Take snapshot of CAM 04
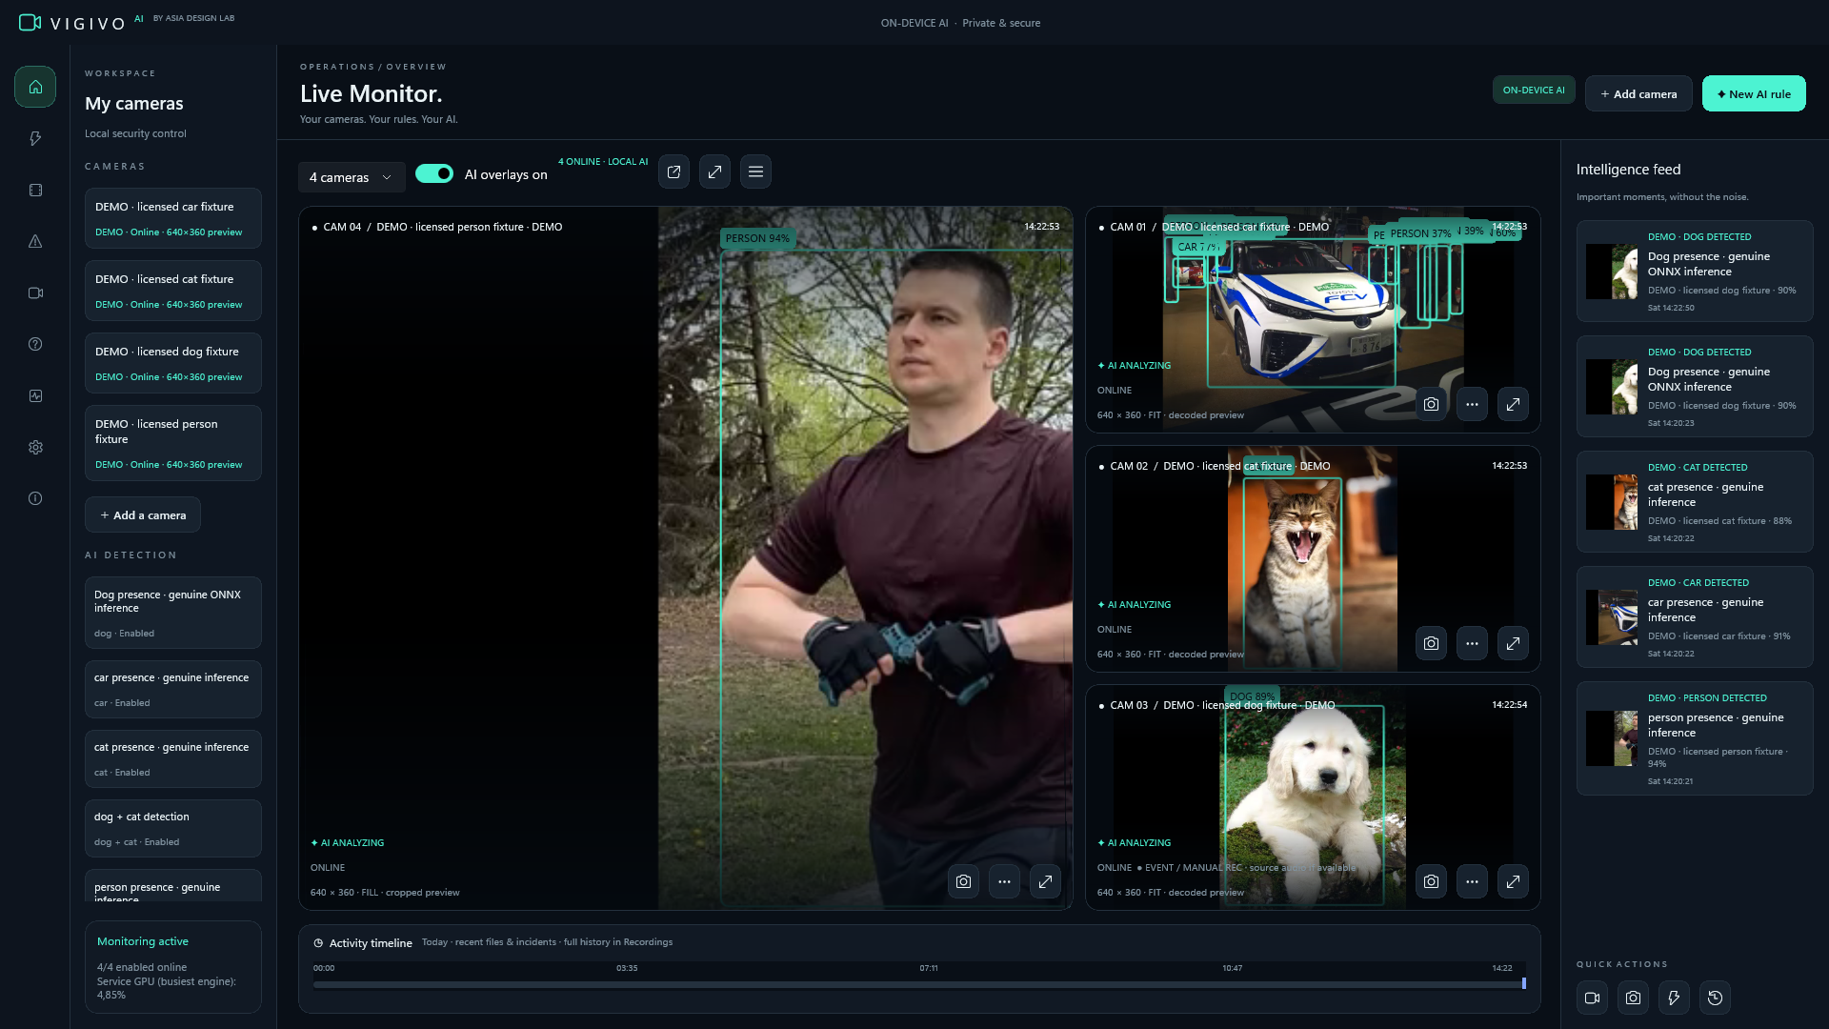This screenshot has width=1829, height=1029. click(x=963, y=881)
